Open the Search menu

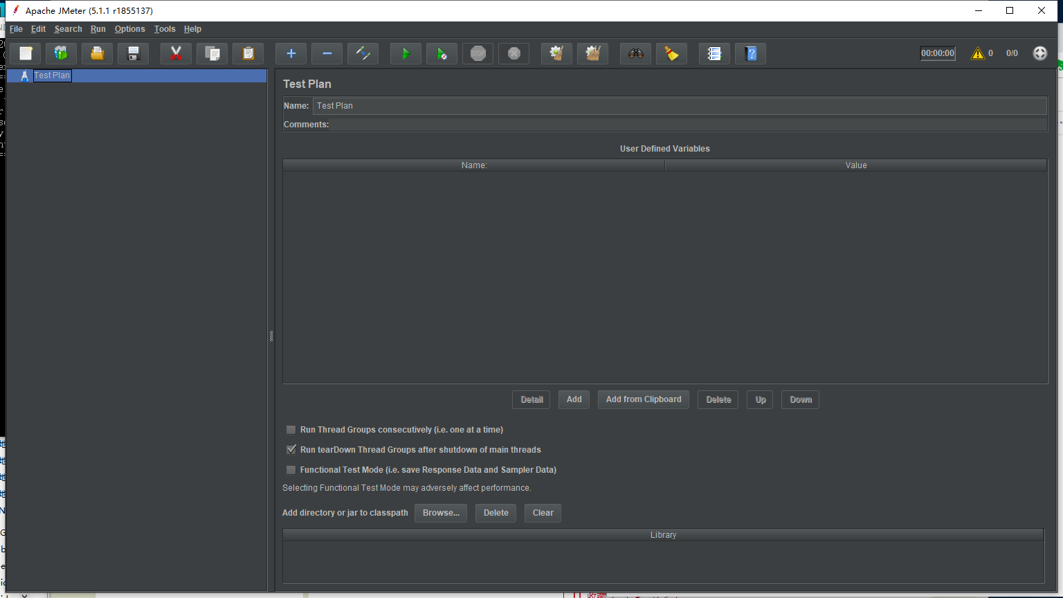pyautogui.click(x=69, y=29)
